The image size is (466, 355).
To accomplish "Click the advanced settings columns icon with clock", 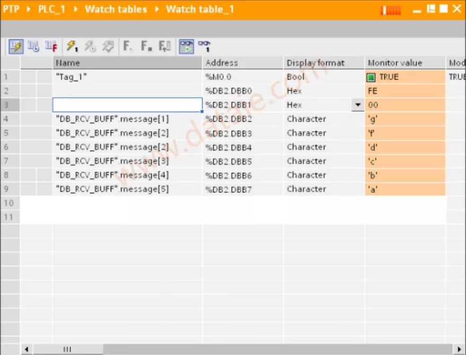I will pyautogui.click(x=33, y=46).
